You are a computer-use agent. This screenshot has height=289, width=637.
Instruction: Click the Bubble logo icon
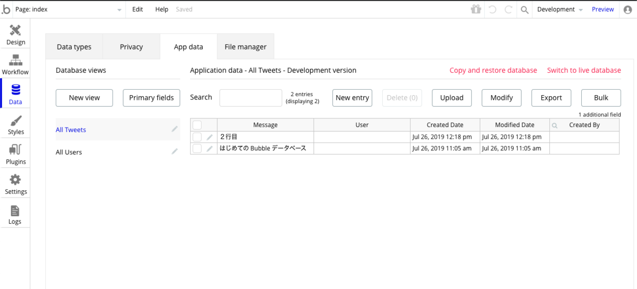[x=6, y=9]
